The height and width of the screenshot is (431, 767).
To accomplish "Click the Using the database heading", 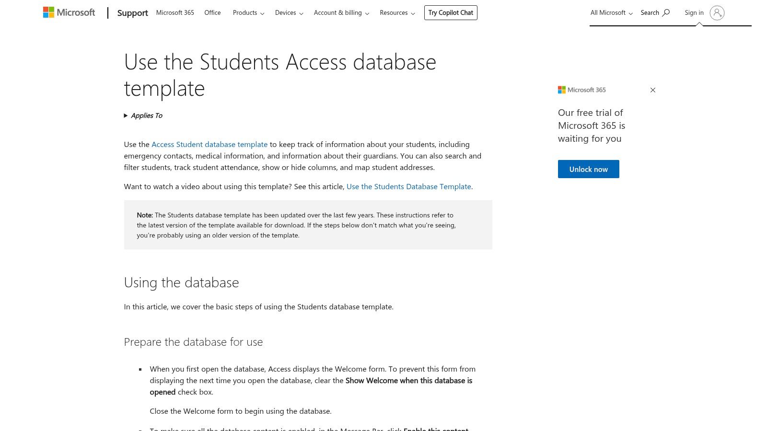I will pyautogui.click(x=181, y=283).
